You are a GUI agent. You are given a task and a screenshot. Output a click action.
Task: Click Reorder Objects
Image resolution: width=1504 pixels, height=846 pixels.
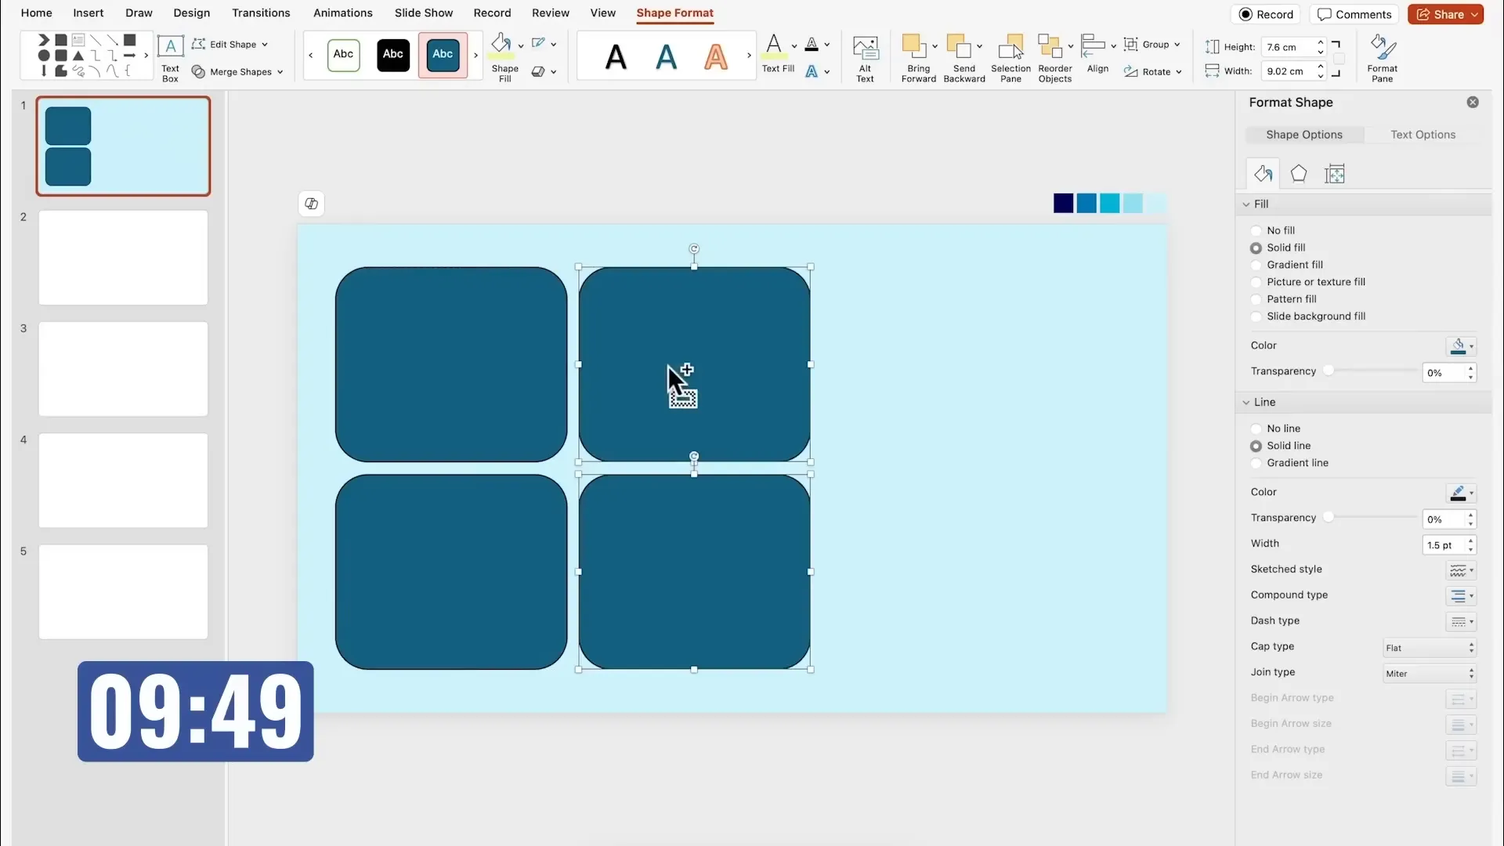pos(1055,59)
